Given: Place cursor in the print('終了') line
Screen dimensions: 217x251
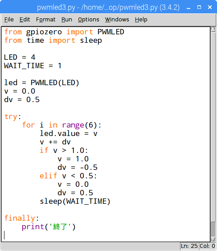Looking at the screenshot, I should coord(49,227).
